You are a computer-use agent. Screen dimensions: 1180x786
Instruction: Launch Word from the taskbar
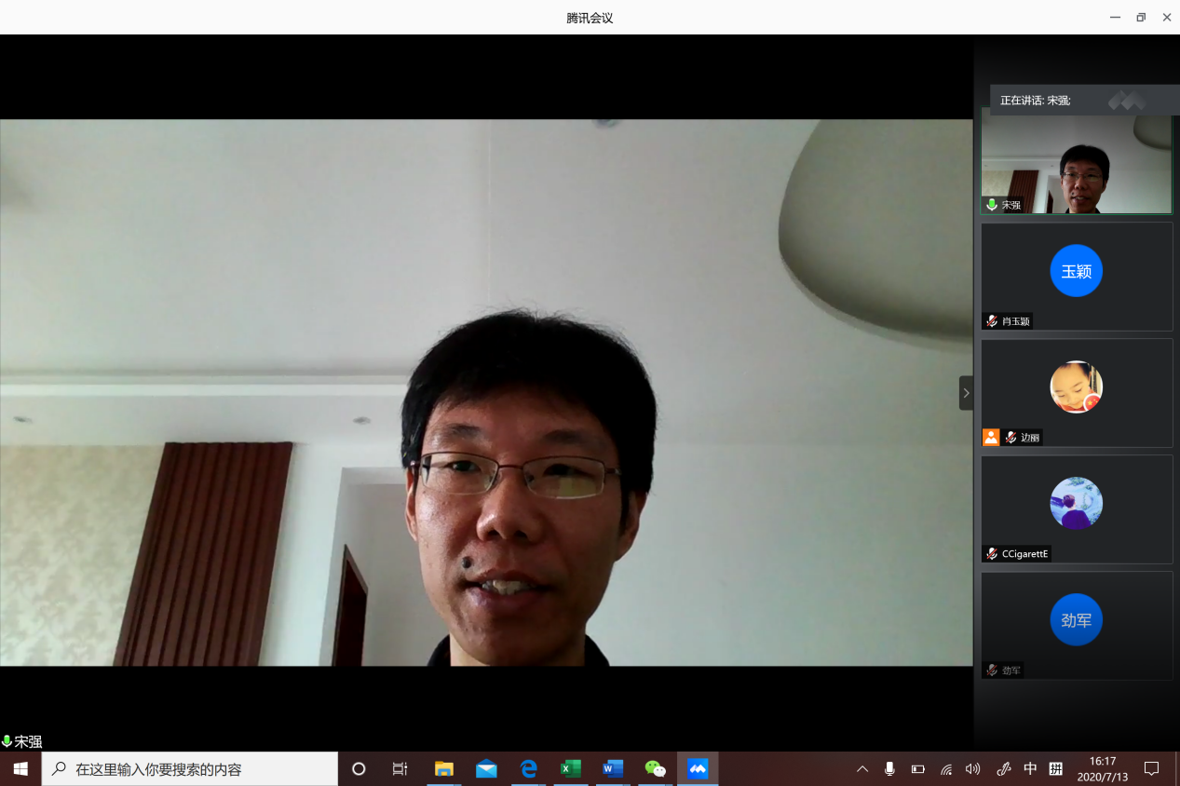point(613,769)
